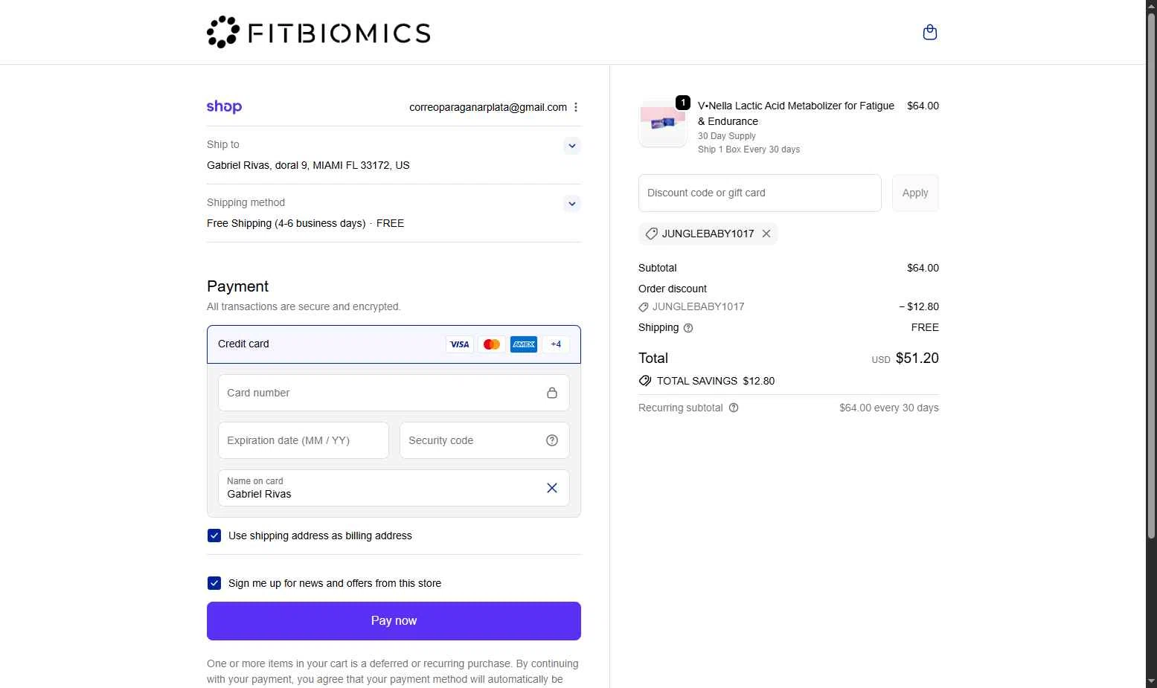Expand the Ship to address section
Image resolution: width=1157 pixels, height=688 pixels.
click(571, 146)
